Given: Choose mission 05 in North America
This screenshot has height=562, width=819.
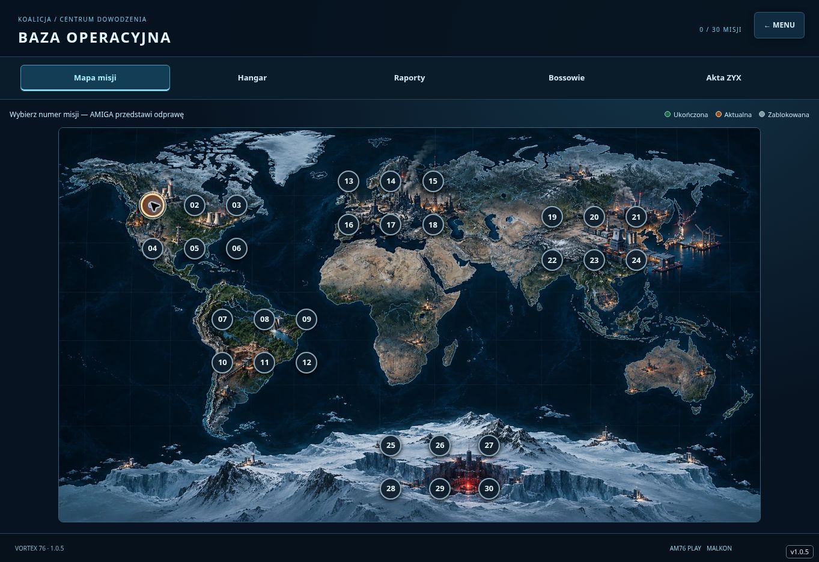Looking at the screenshot, I should pyautogui.click(x=194, y=249).
